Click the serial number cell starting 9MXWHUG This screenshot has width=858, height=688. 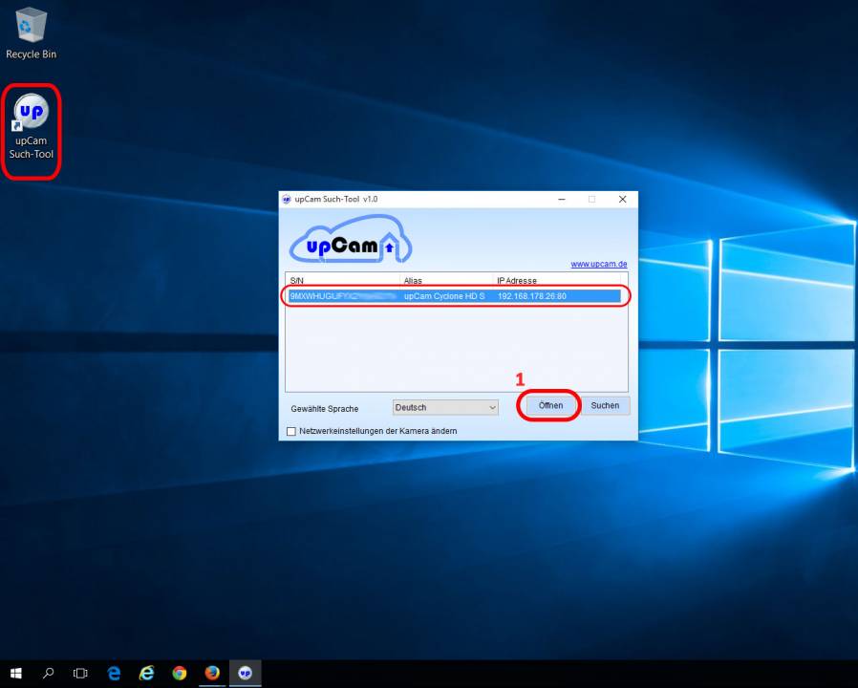coord(343,296)
